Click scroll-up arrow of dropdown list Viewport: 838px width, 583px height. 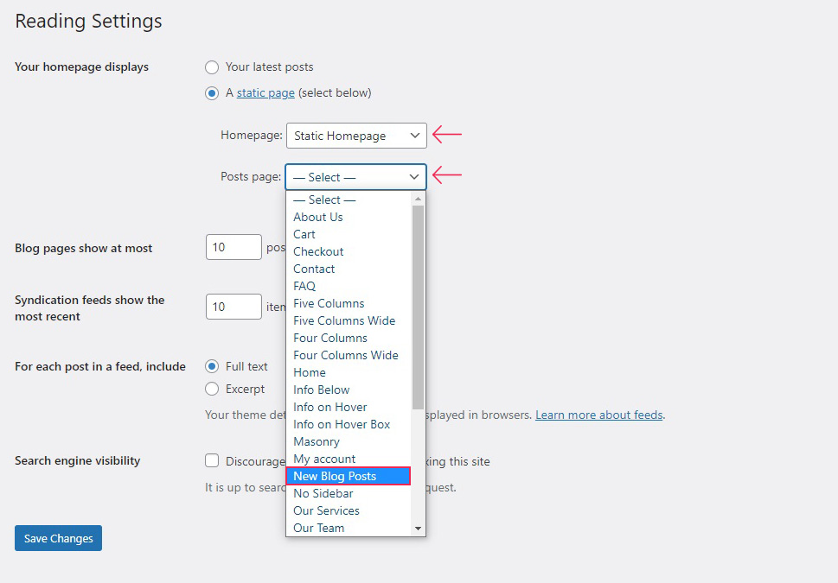pyautogui.click(x=418, y=200)
